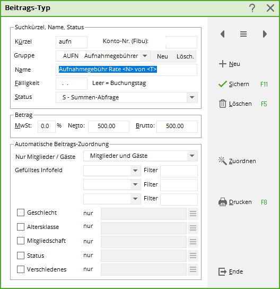Open list icon next to Geschlecht field
Viewport: 280px width, 289px height.
tap(193, 214)
